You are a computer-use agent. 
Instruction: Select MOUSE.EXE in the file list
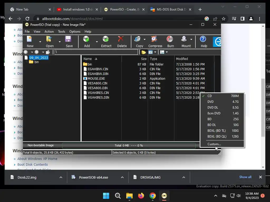point(96,78)
